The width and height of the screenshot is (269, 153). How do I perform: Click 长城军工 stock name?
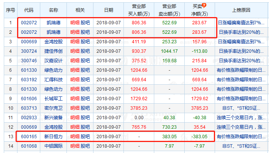pyautogui.click(x=53, y=98)
